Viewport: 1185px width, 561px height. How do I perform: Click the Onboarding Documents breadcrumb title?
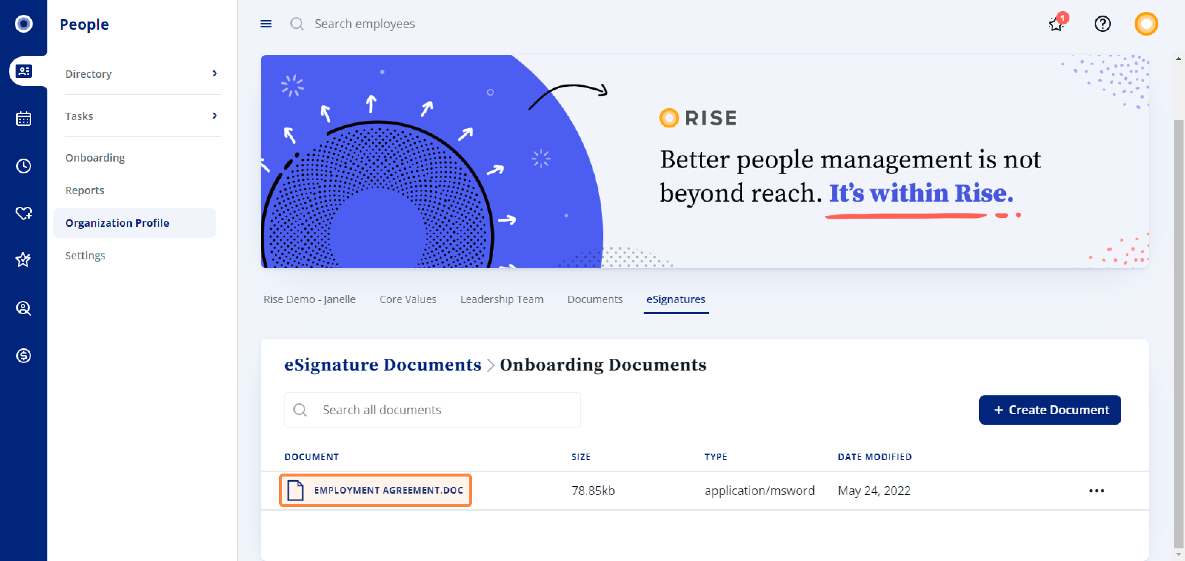coord(602,365)
